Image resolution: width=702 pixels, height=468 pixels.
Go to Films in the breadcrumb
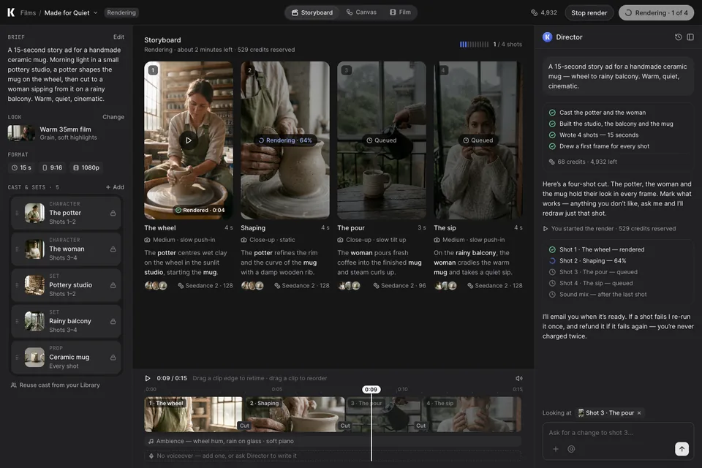tap(28, 12)
